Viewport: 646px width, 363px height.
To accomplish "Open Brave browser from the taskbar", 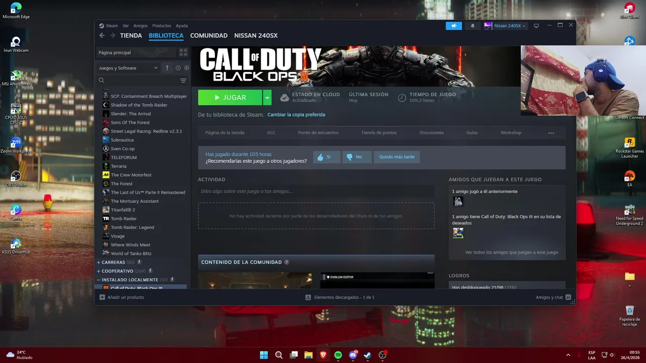I will coord(323,355).
